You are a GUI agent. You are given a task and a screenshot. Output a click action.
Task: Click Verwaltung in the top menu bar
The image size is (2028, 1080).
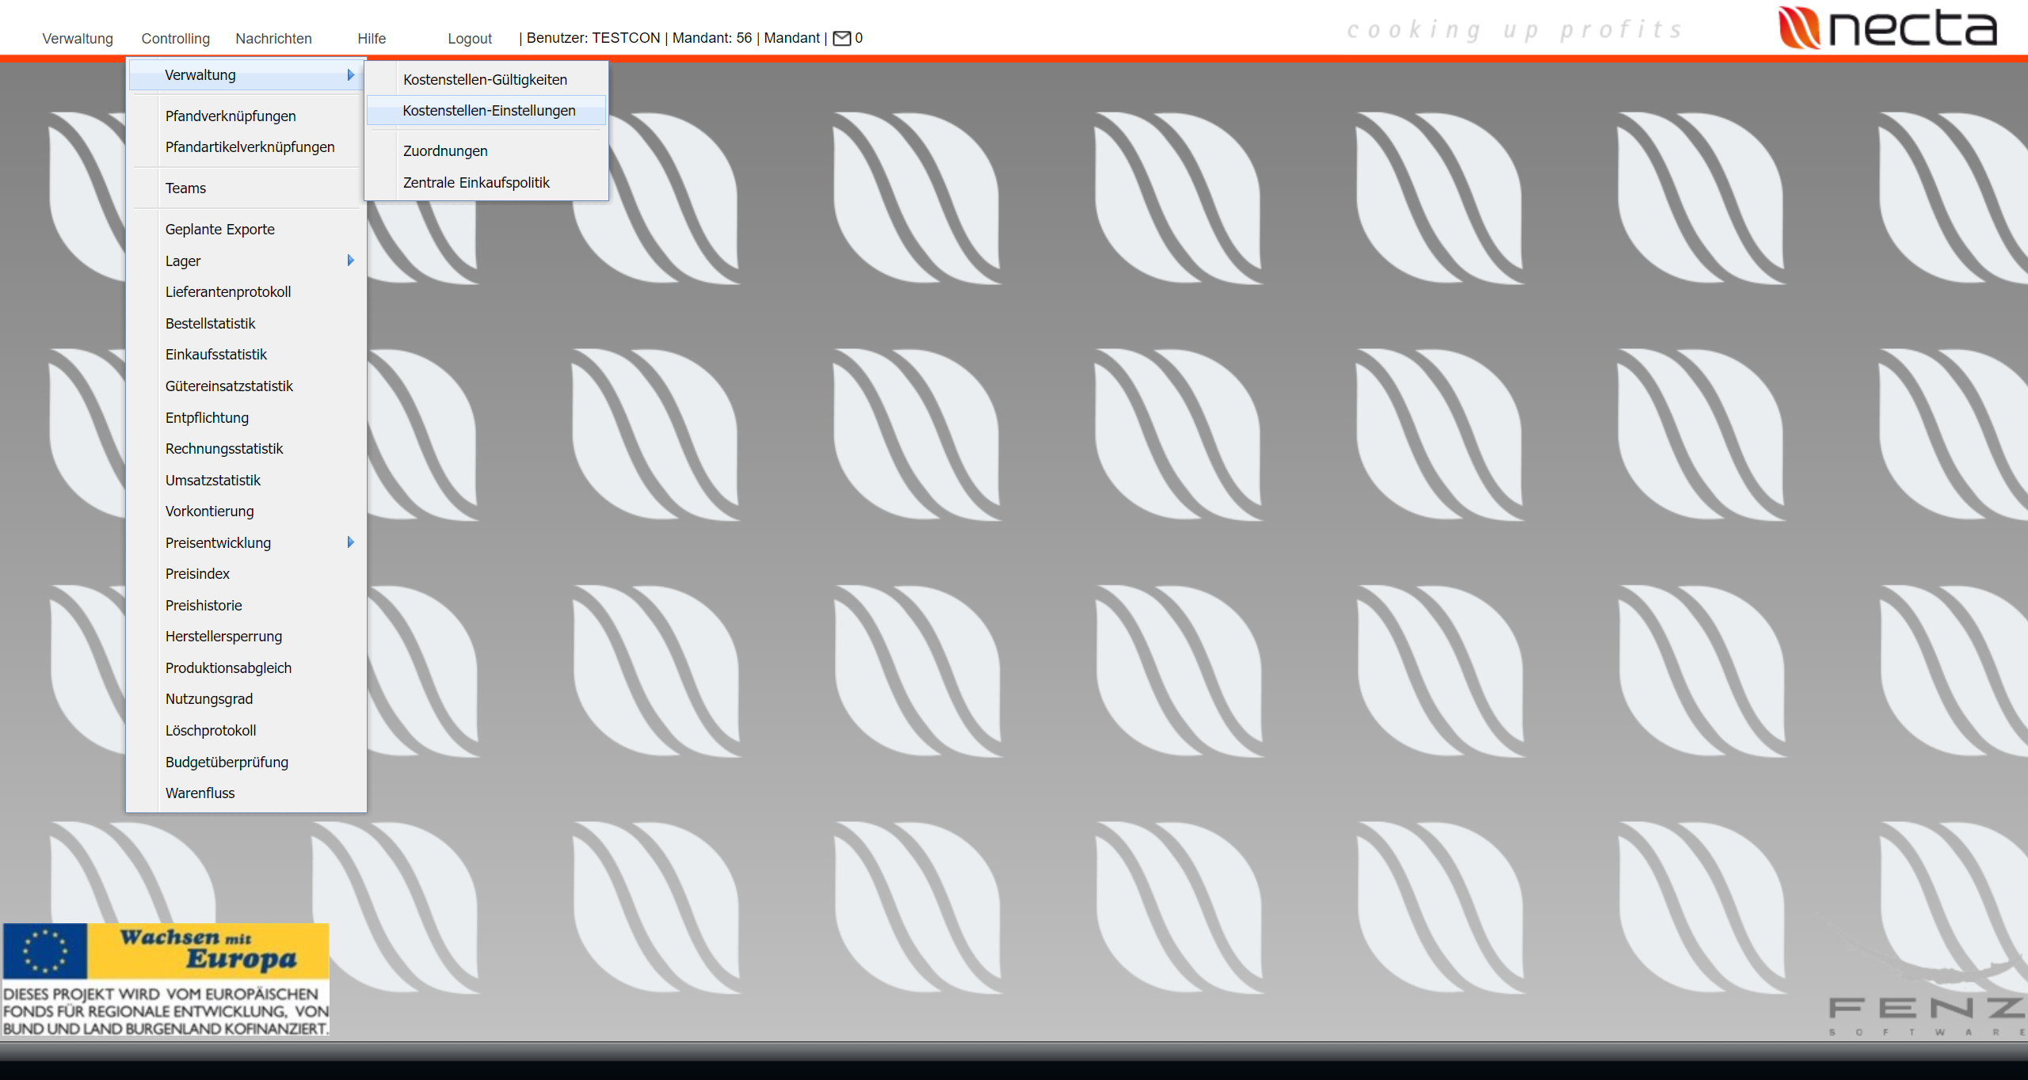click(x=78, y=38)
